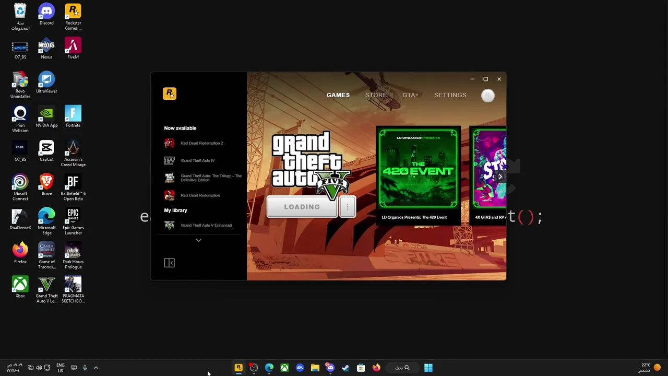Viewport: 668px width, 376px height.
Task: Open Firefox desktop shortcut
Action: 20,253
